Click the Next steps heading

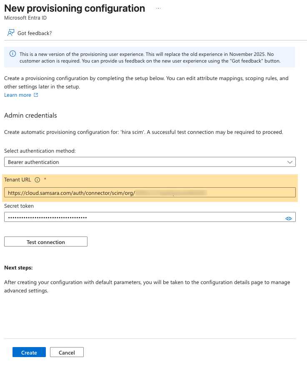[x=18, y=267]
